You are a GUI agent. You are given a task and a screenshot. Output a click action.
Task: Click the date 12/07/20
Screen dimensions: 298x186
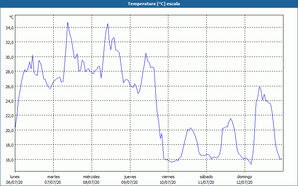click(x=244, y=182)
